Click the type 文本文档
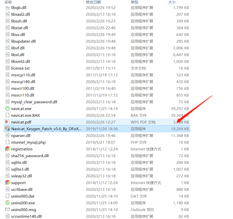The width and height of the screenshot is (233, 219). click(x=138, y=68)
